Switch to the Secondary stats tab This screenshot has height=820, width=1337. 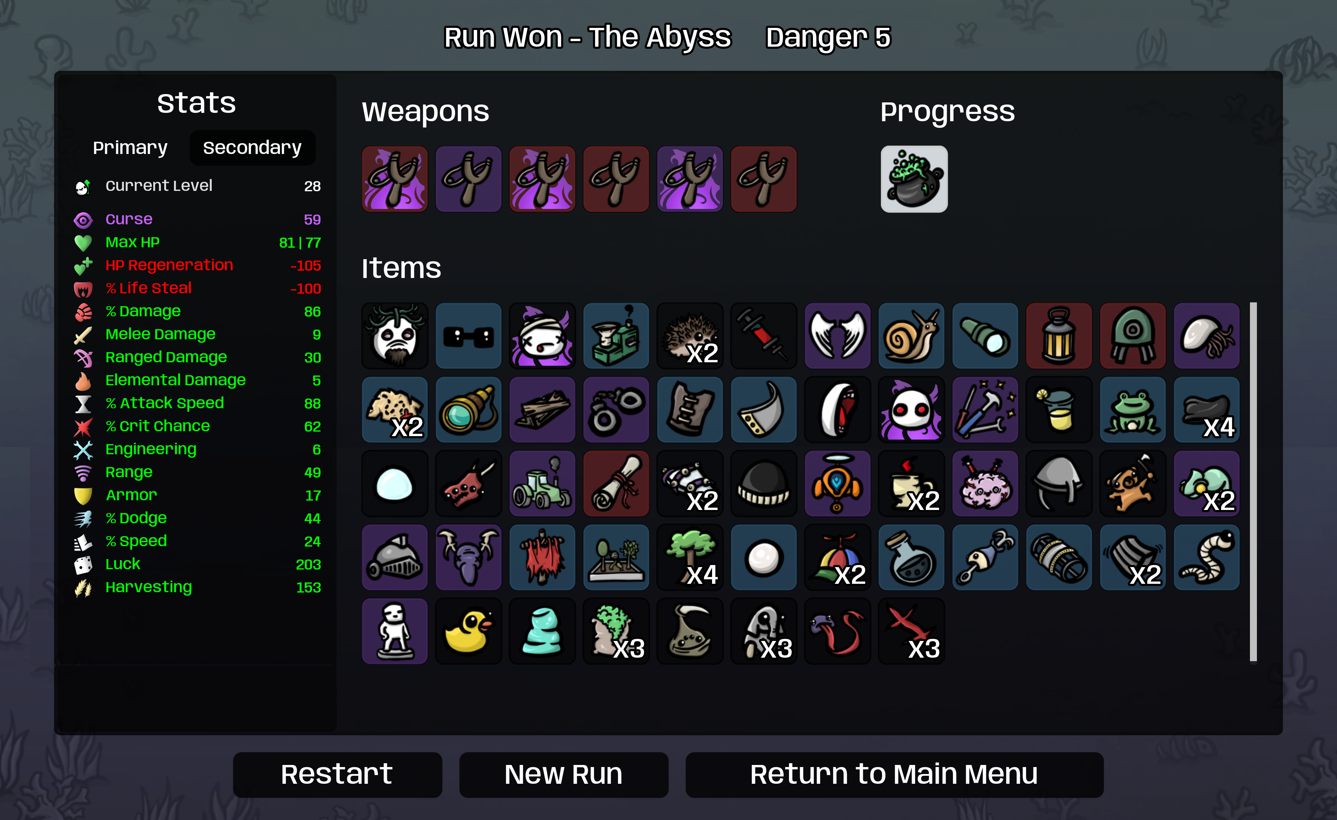coord(252,148)
